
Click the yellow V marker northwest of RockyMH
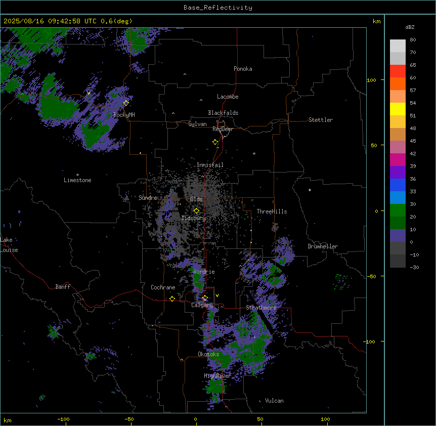(x=89, y=94)
